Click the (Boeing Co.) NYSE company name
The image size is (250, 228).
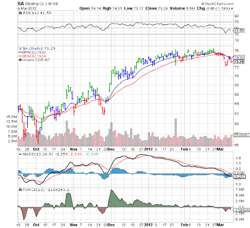41,4
